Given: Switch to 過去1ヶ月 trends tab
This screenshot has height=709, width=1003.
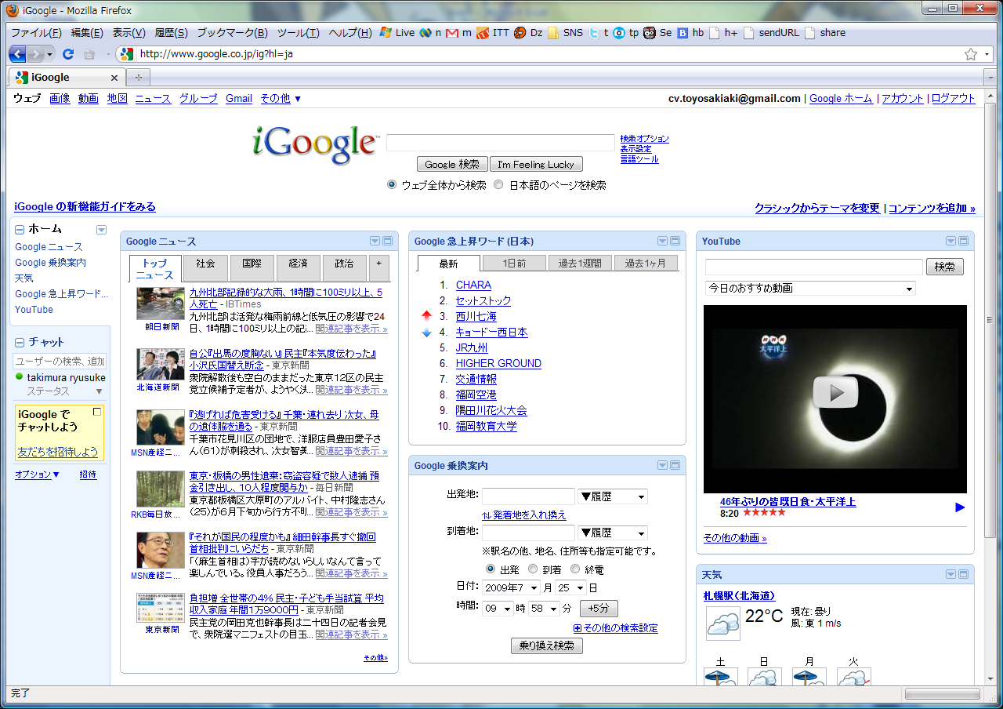Looking at the screenshot, I should 646,264.
